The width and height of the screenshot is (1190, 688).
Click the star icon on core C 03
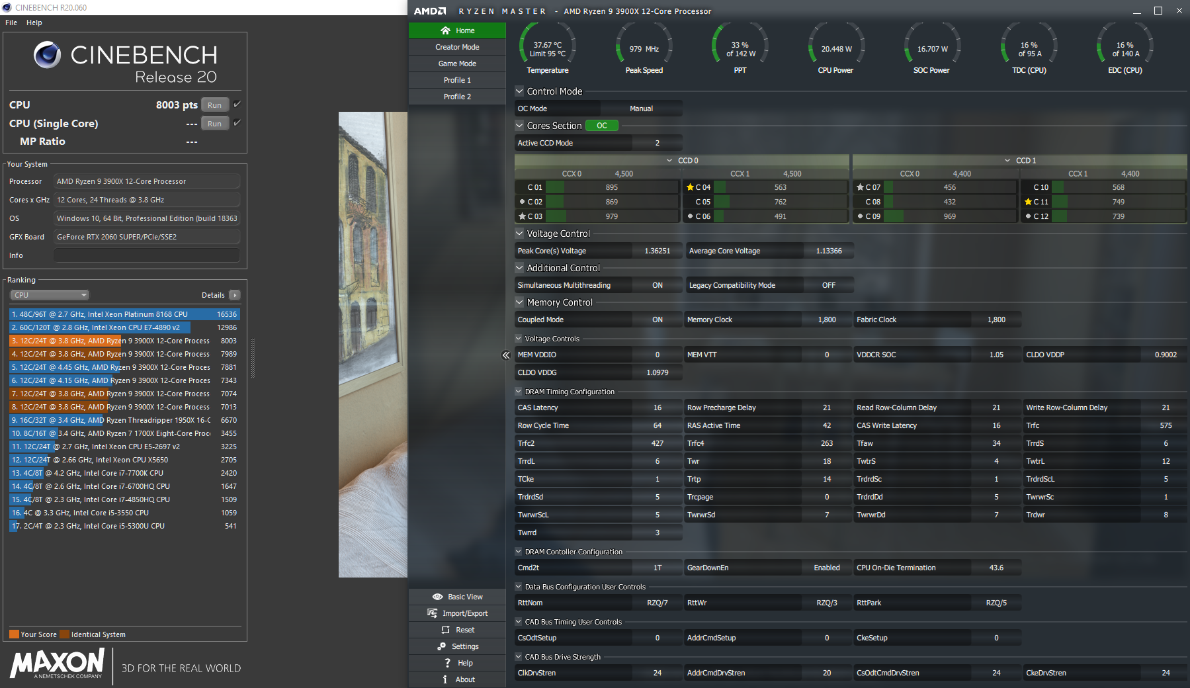(522, 216)
